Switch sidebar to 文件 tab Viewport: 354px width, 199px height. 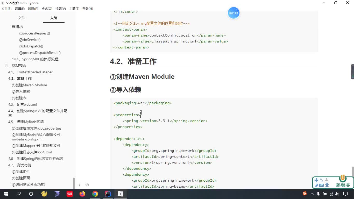click(22, 18)
